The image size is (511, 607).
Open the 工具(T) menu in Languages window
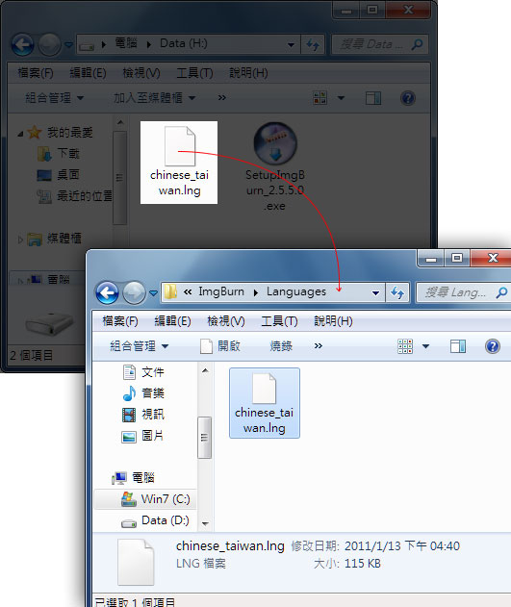click(x=279, y=321)
